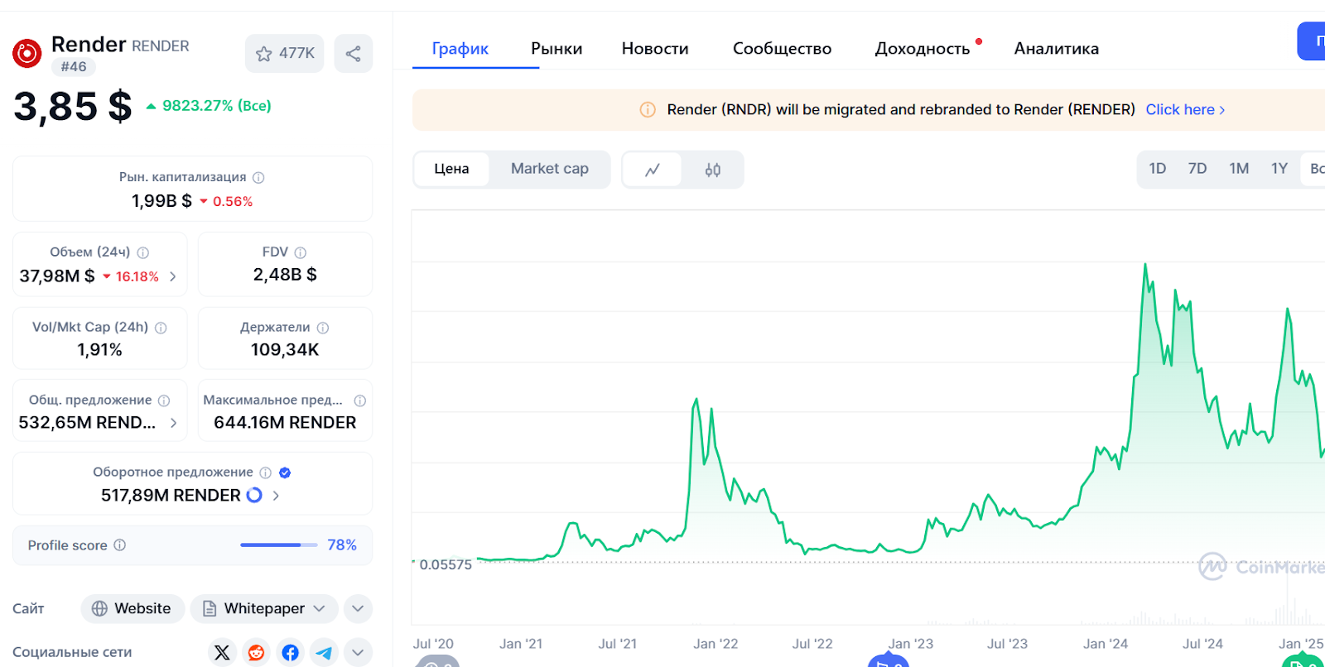
Task: Open the Reddit social link
Action: point(256,652)
